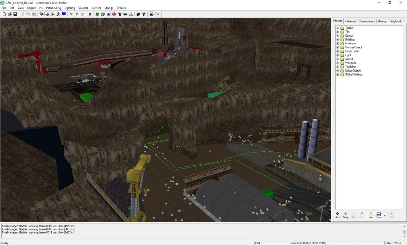Screen dimensions: 407x245
Task: Create a new level with New icon
Action: click(4, 14)
